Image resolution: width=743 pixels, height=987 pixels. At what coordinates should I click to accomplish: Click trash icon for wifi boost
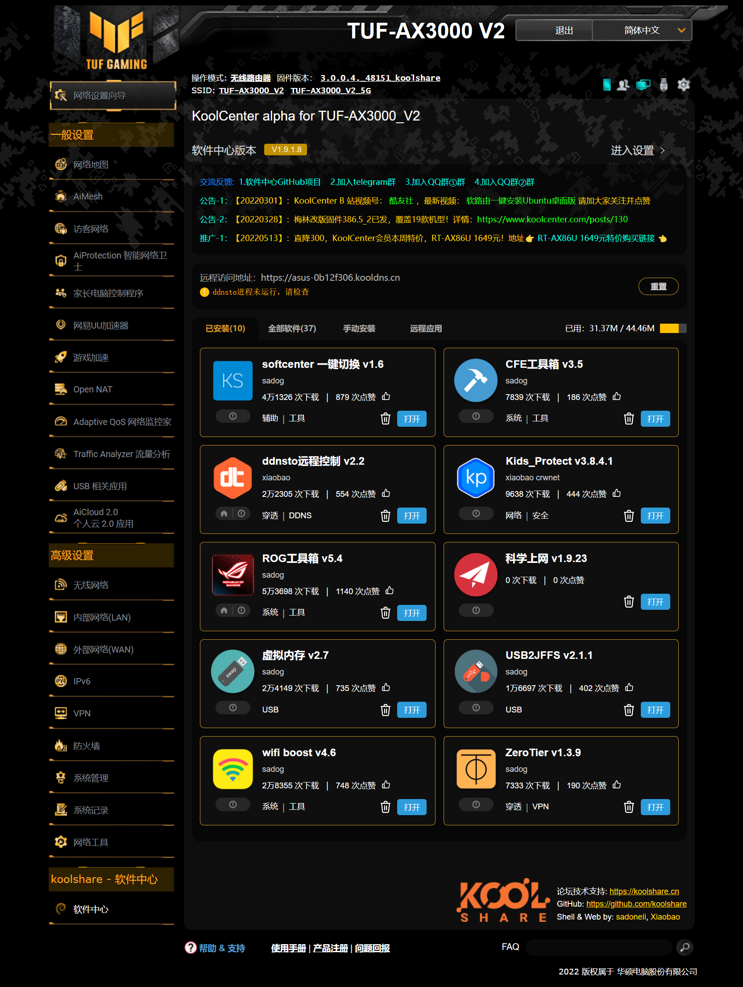(385, 807)
